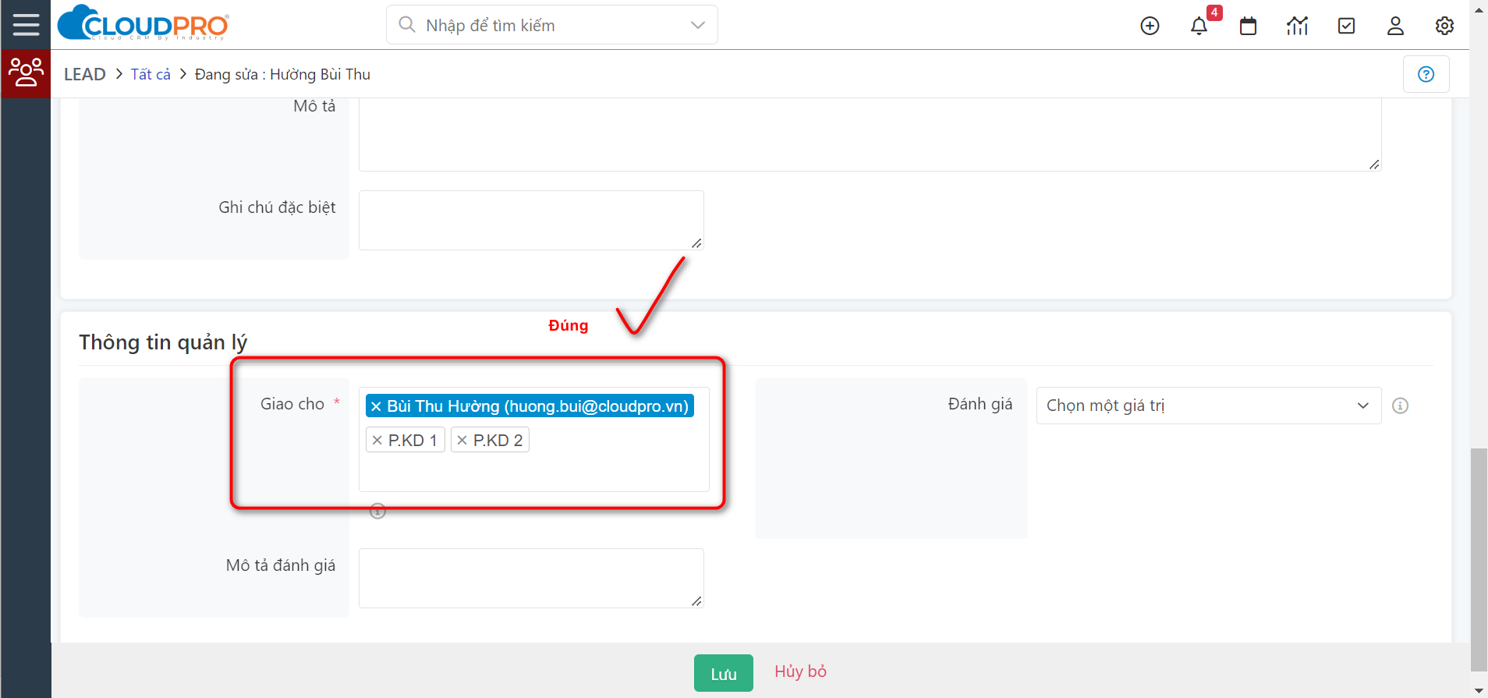Viewport: 1488px width, 698px height.
Task: Cancel editing with 'Hủy bỏ'
Action: pyautogui.click(x=800, y=671)
